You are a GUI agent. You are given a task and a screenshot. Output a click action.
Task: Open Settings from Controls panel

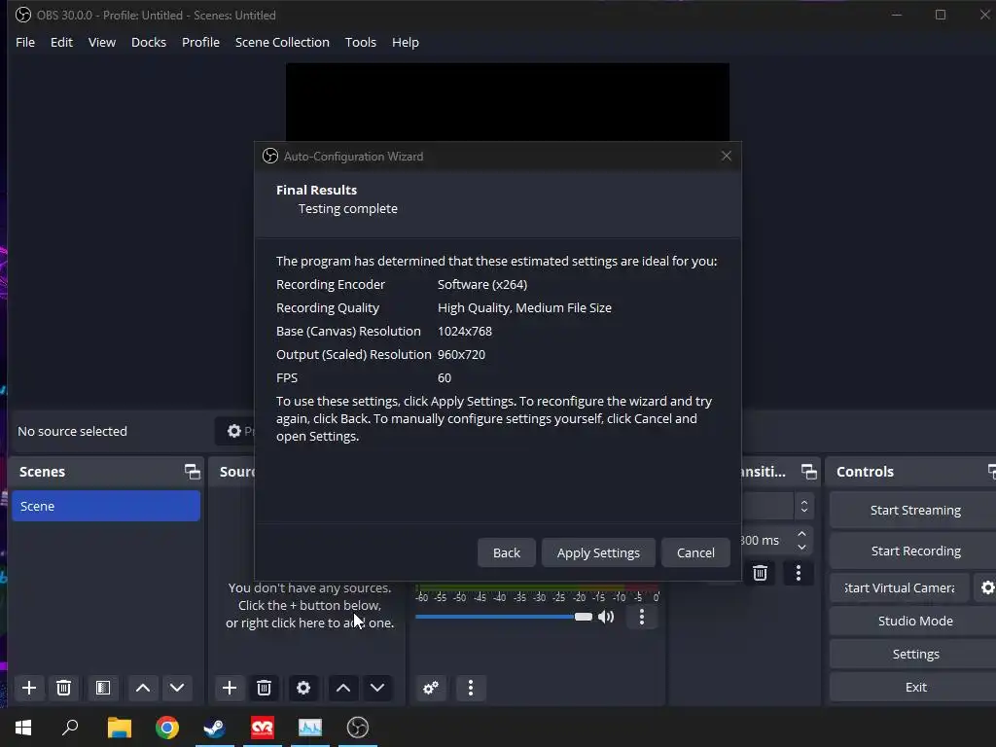point(914,654)
